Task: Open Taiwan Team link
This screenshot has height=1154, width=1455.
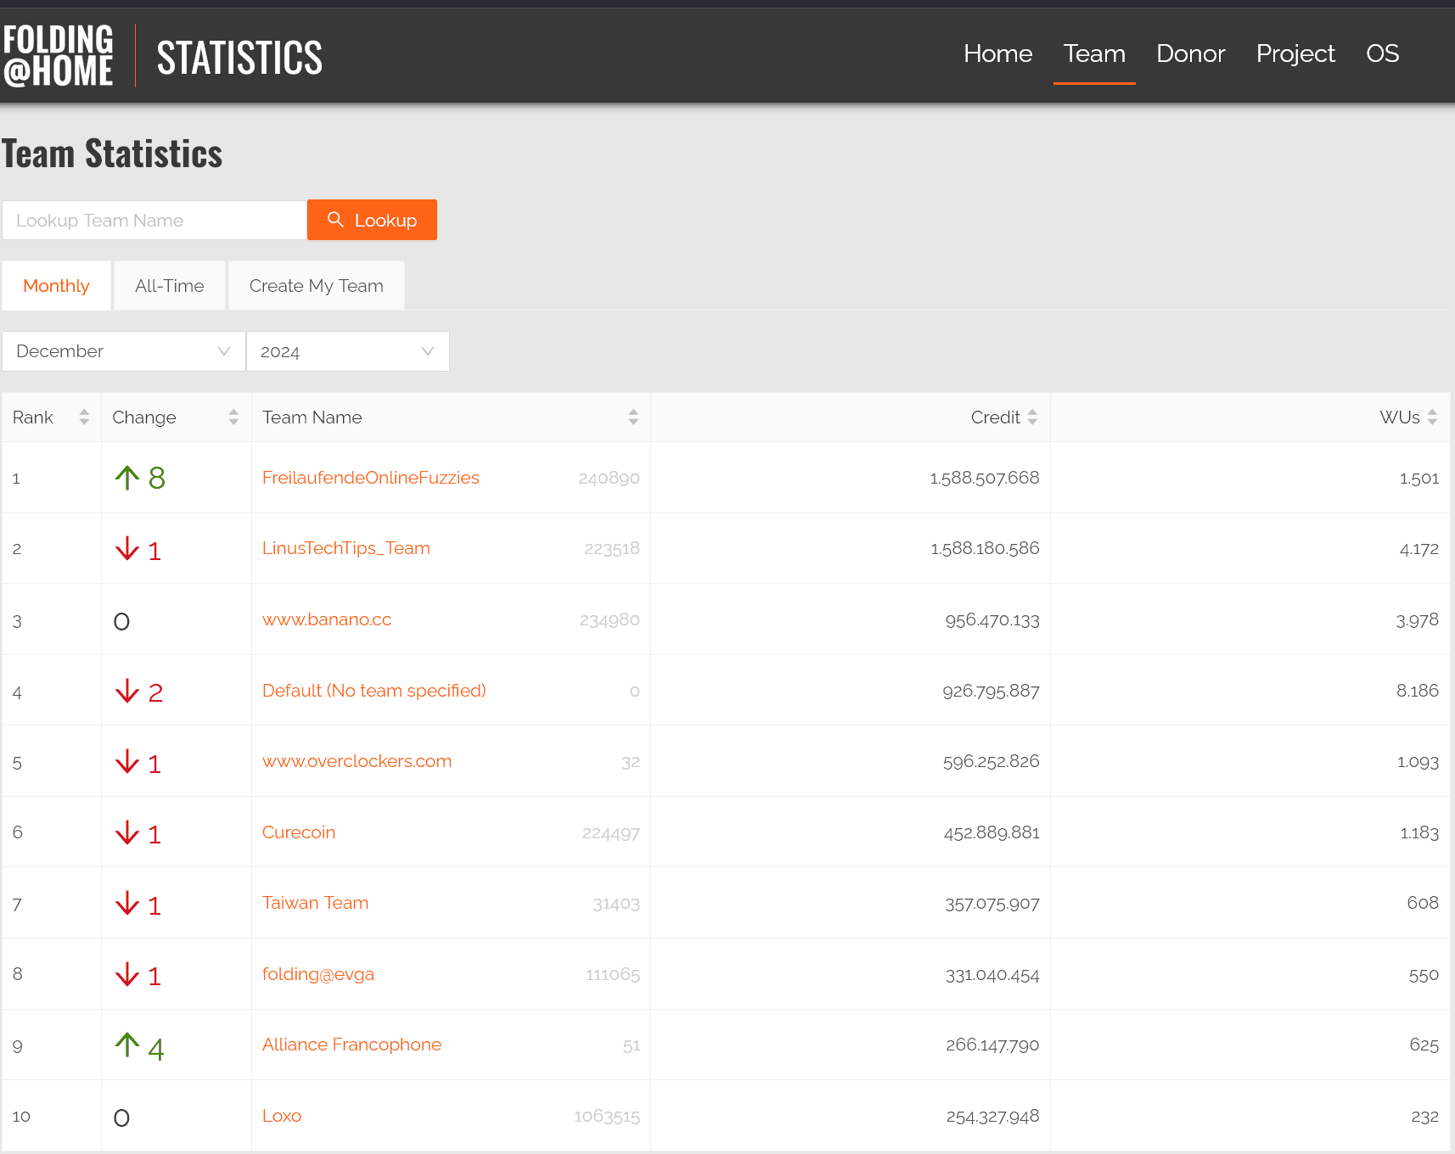Action: tap(316, 903)
